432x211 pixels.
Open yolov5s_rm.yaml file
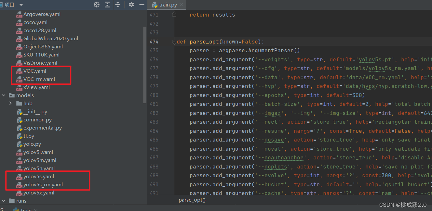click(x=43, y=185)
